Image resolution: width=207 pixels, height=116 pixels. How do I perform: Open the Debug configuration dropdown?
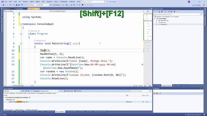point(33,5)
